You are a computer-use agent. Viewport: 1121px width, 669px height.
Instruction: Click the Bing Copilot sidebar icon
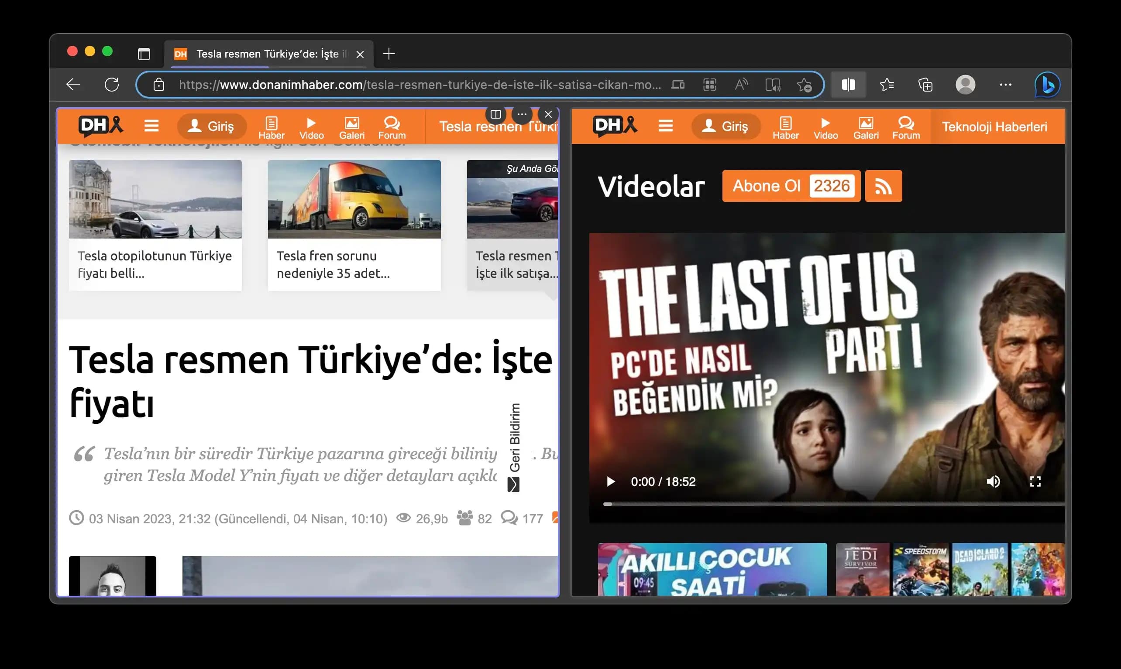[x=1047, y=85]
